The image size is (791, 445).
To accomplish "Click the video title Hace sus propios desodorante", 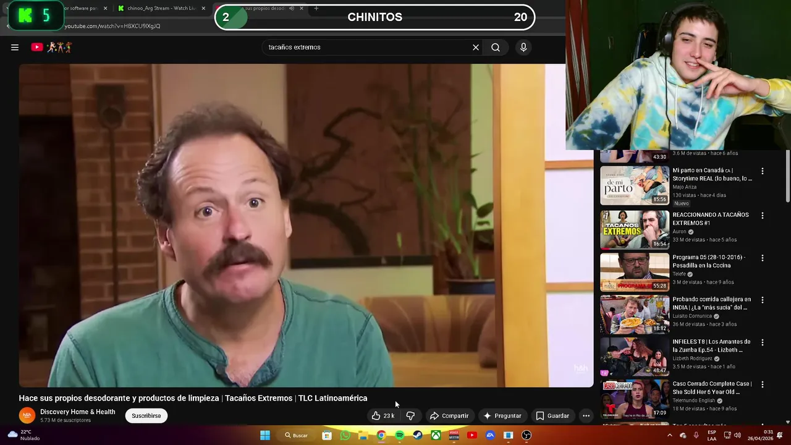I will click(x=193, y=398).
